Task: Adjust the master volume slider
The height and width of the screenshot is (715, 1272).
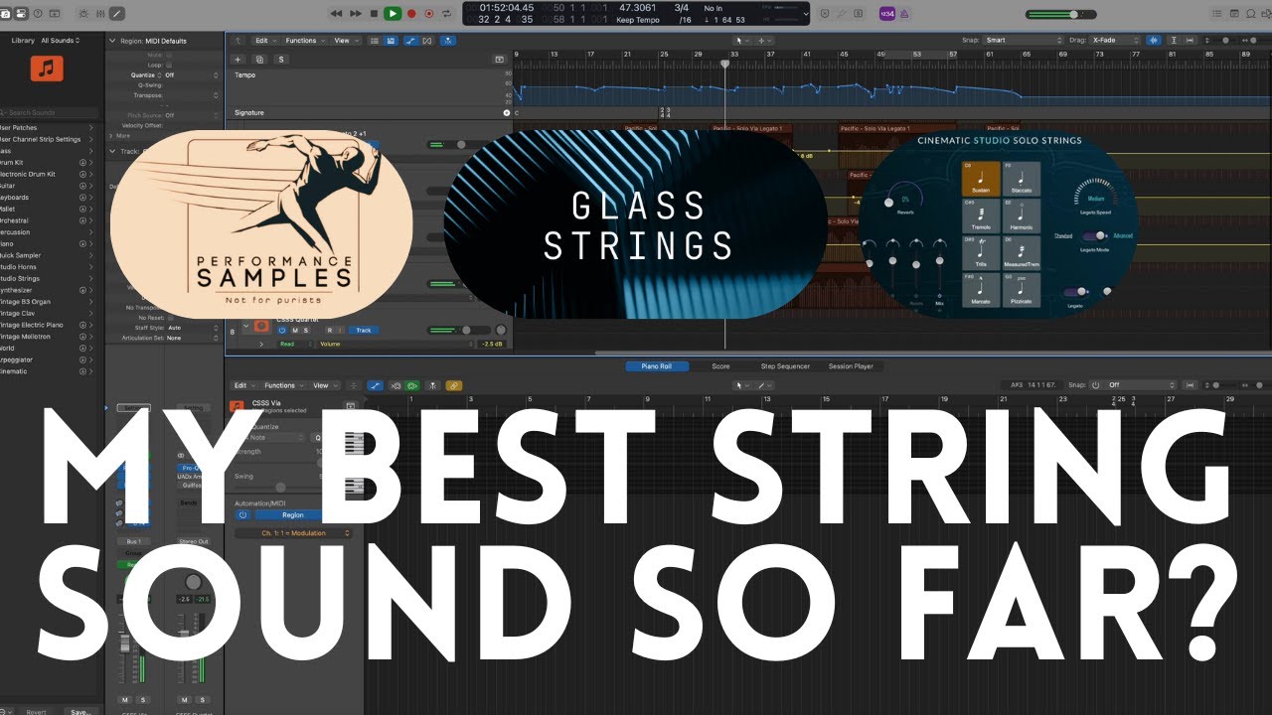Action: [x=1060, y=14]
